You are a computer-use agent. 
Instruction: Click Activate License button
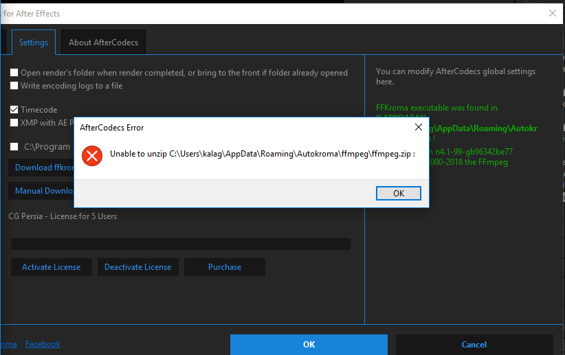pos(51,267)
